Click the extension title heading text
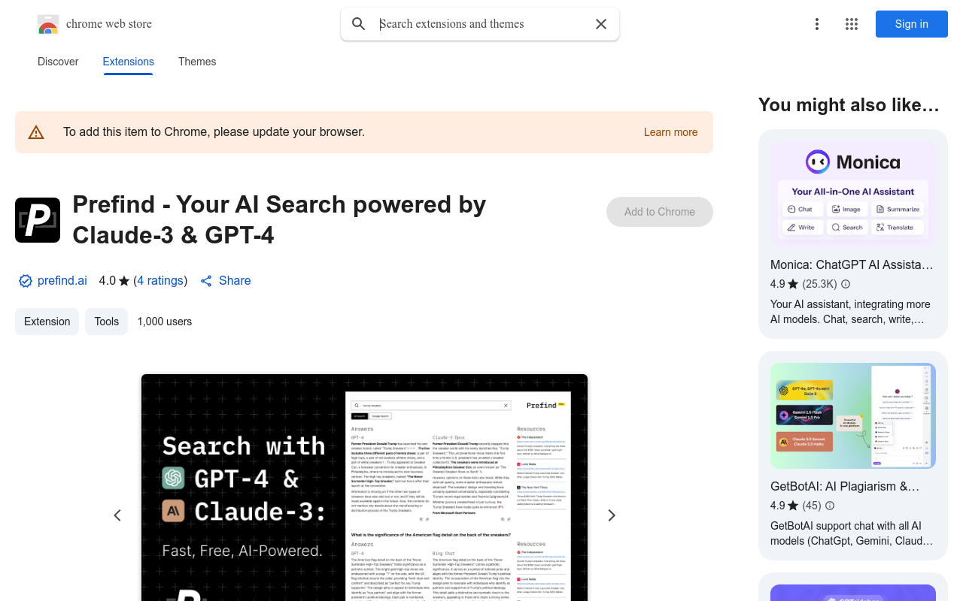963x601 pixels. (x=279, y=219)
